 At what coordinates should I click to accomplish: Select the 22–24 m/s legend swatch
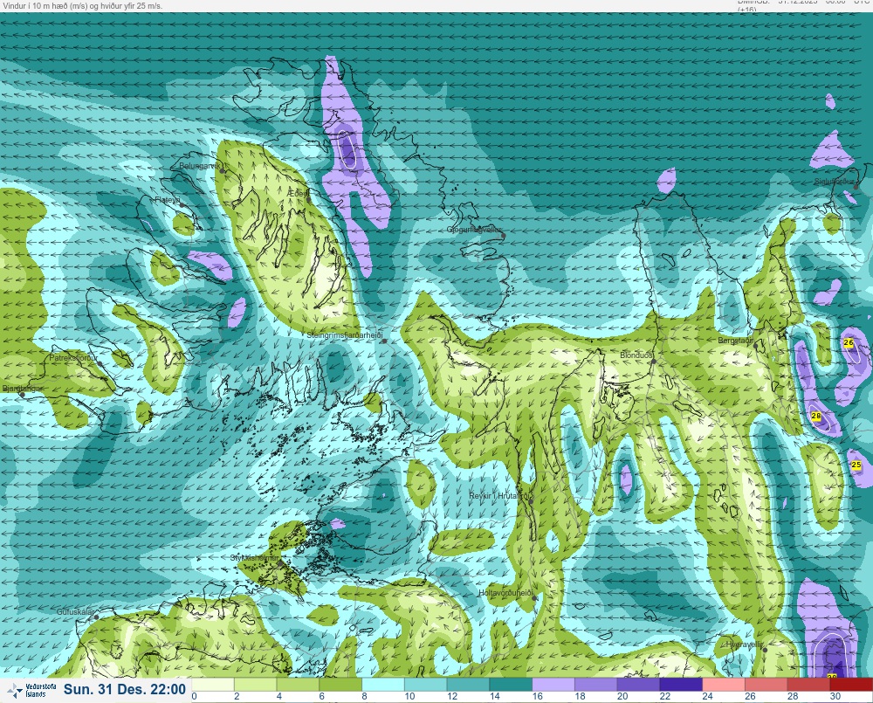pyautogui.click(x=681, y=684)
